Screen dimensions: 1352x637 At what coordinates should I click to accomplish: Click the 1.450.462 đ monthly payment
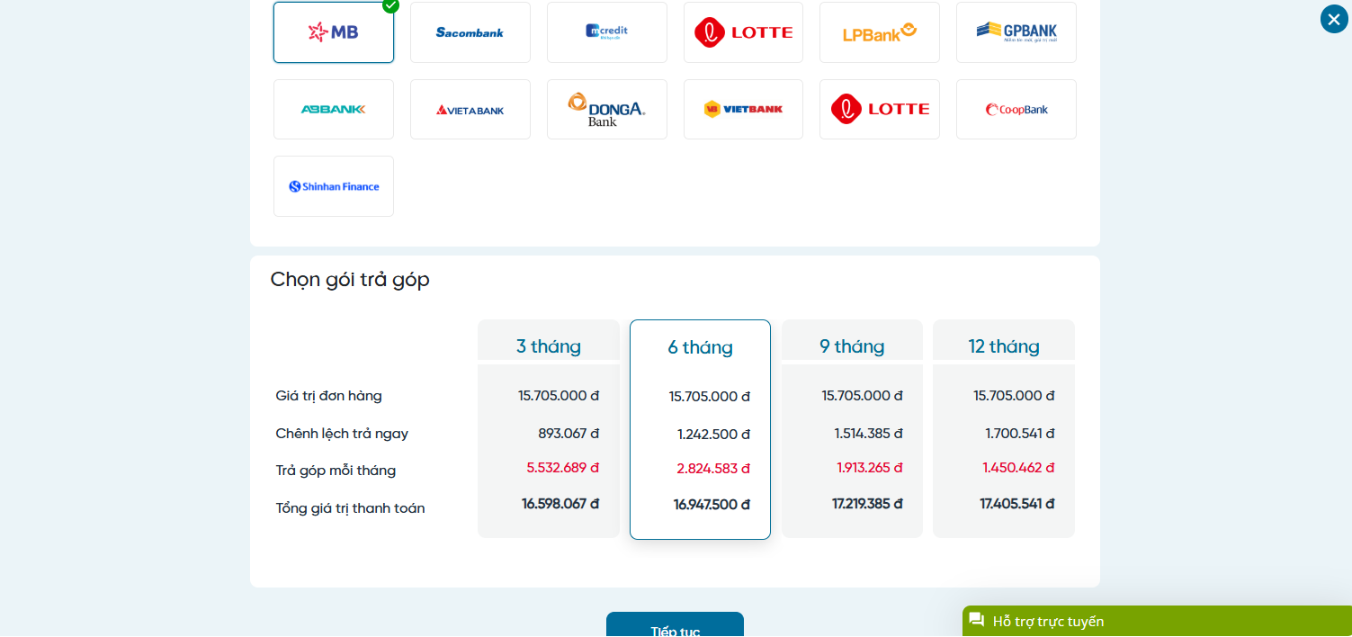click(1019, 468)
